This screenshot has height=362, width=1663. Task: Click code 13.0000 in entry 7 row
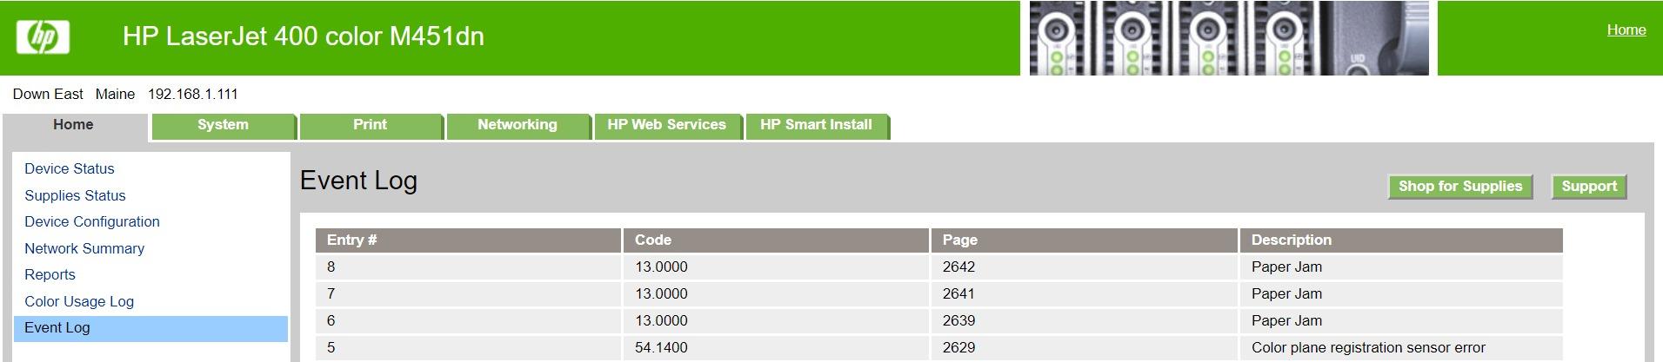point(661,293)
